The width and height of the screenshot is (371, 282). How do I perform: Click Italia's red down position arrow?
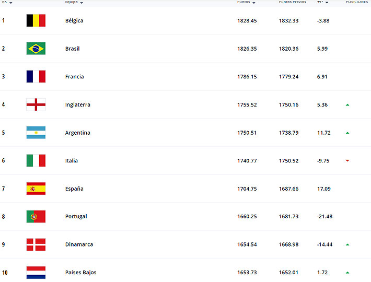tap(347, 161)
